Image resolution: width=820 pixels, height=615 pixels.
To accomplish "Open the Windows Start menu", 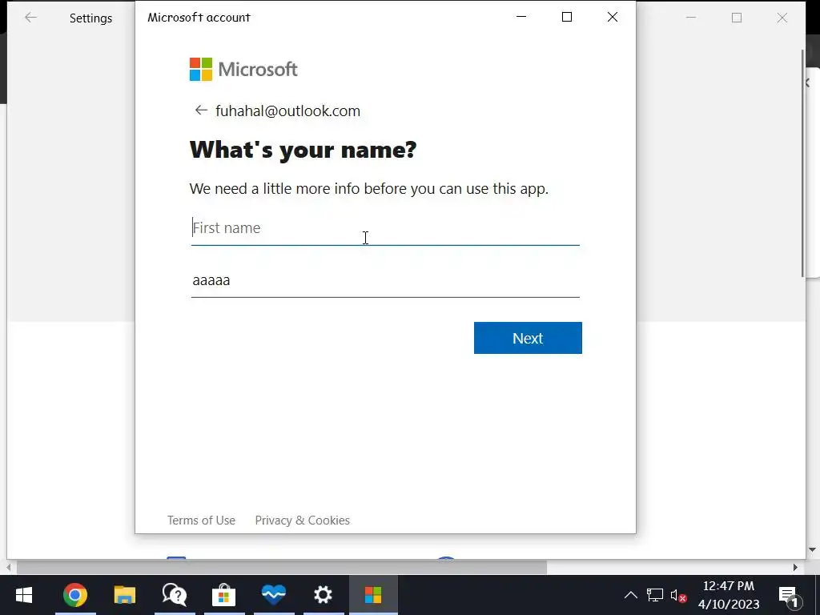I will click(24, 595).
